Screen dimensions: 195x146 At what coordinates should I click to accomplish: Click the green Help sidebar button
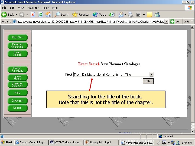click(18, 92)
